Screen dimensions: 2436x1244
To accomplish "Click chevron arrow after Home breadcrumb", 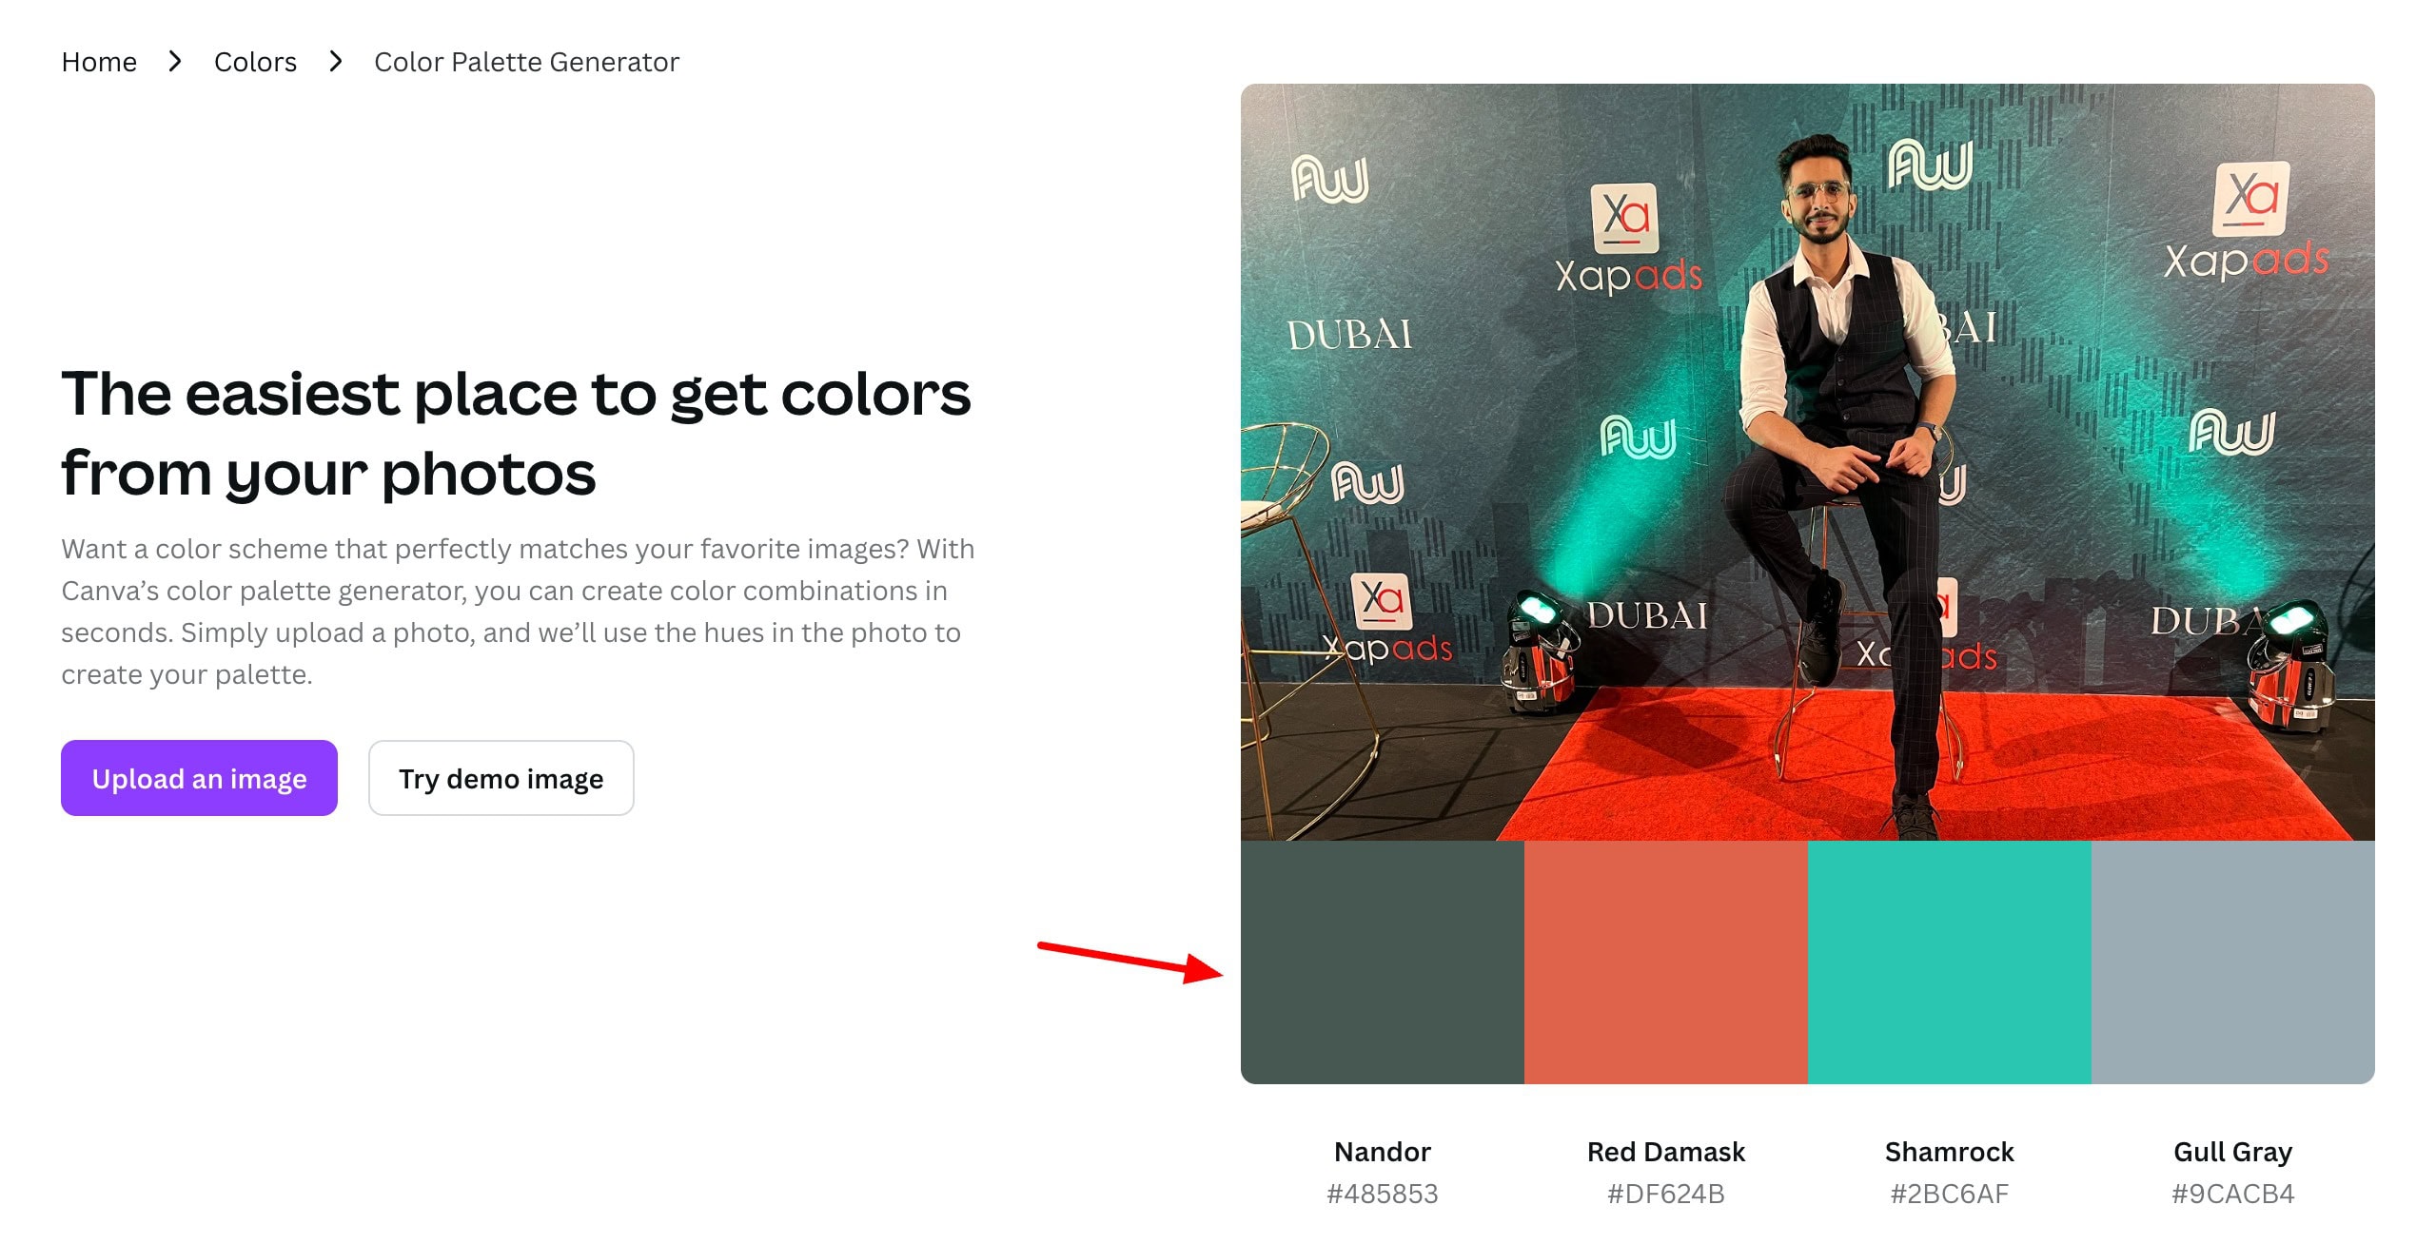I will tap(175, 62).
